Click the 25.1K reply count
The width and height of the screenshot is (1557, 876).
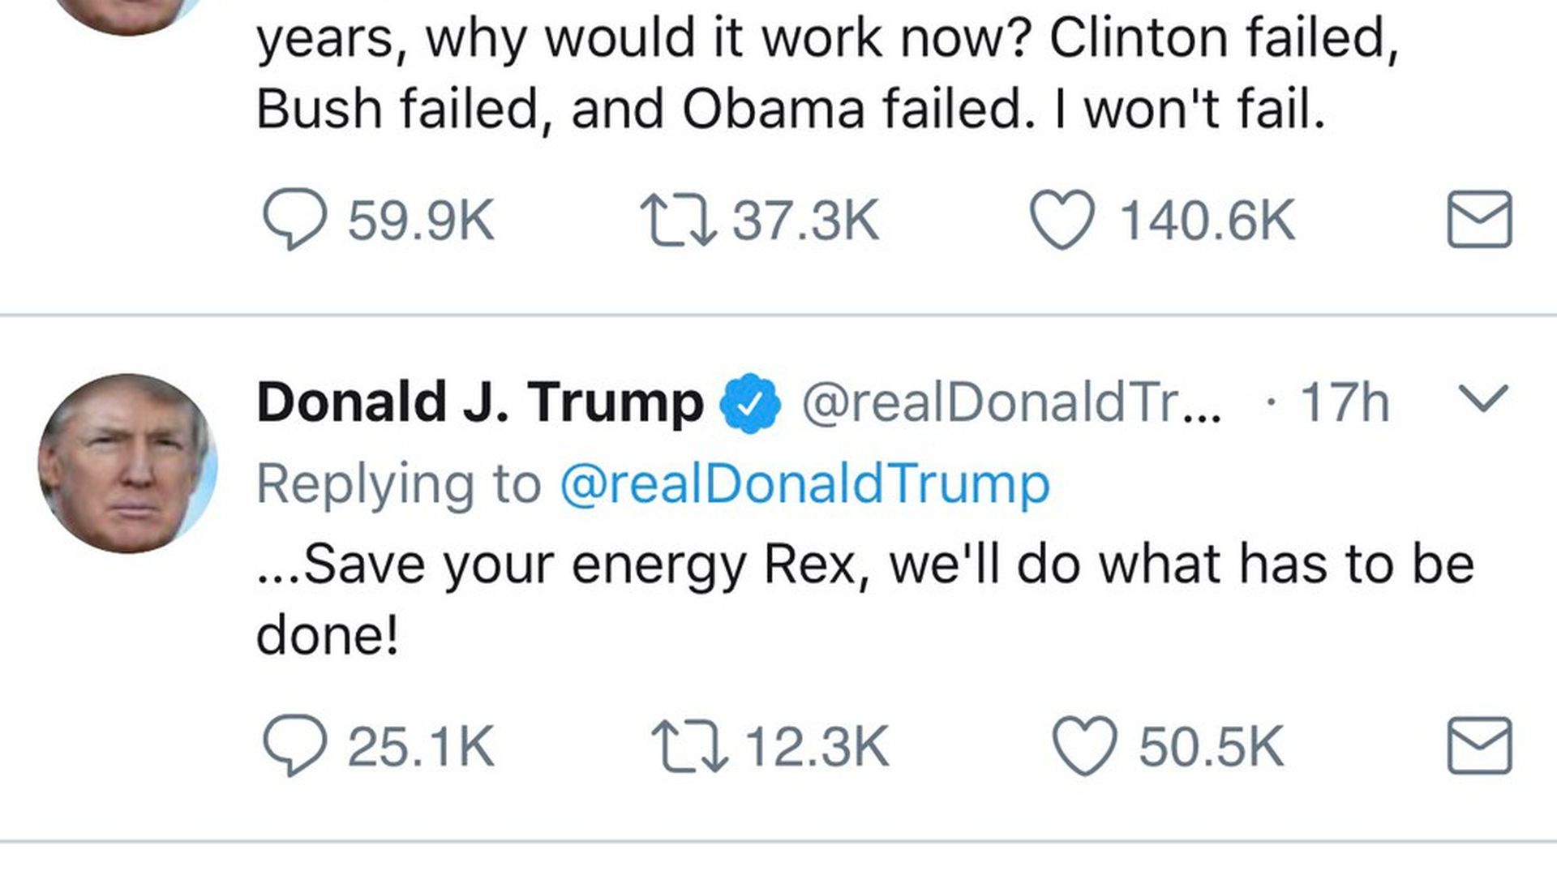421,746
